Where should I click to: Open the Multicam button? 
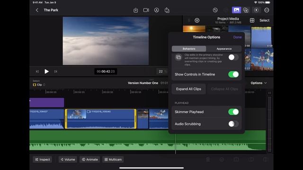113,160
